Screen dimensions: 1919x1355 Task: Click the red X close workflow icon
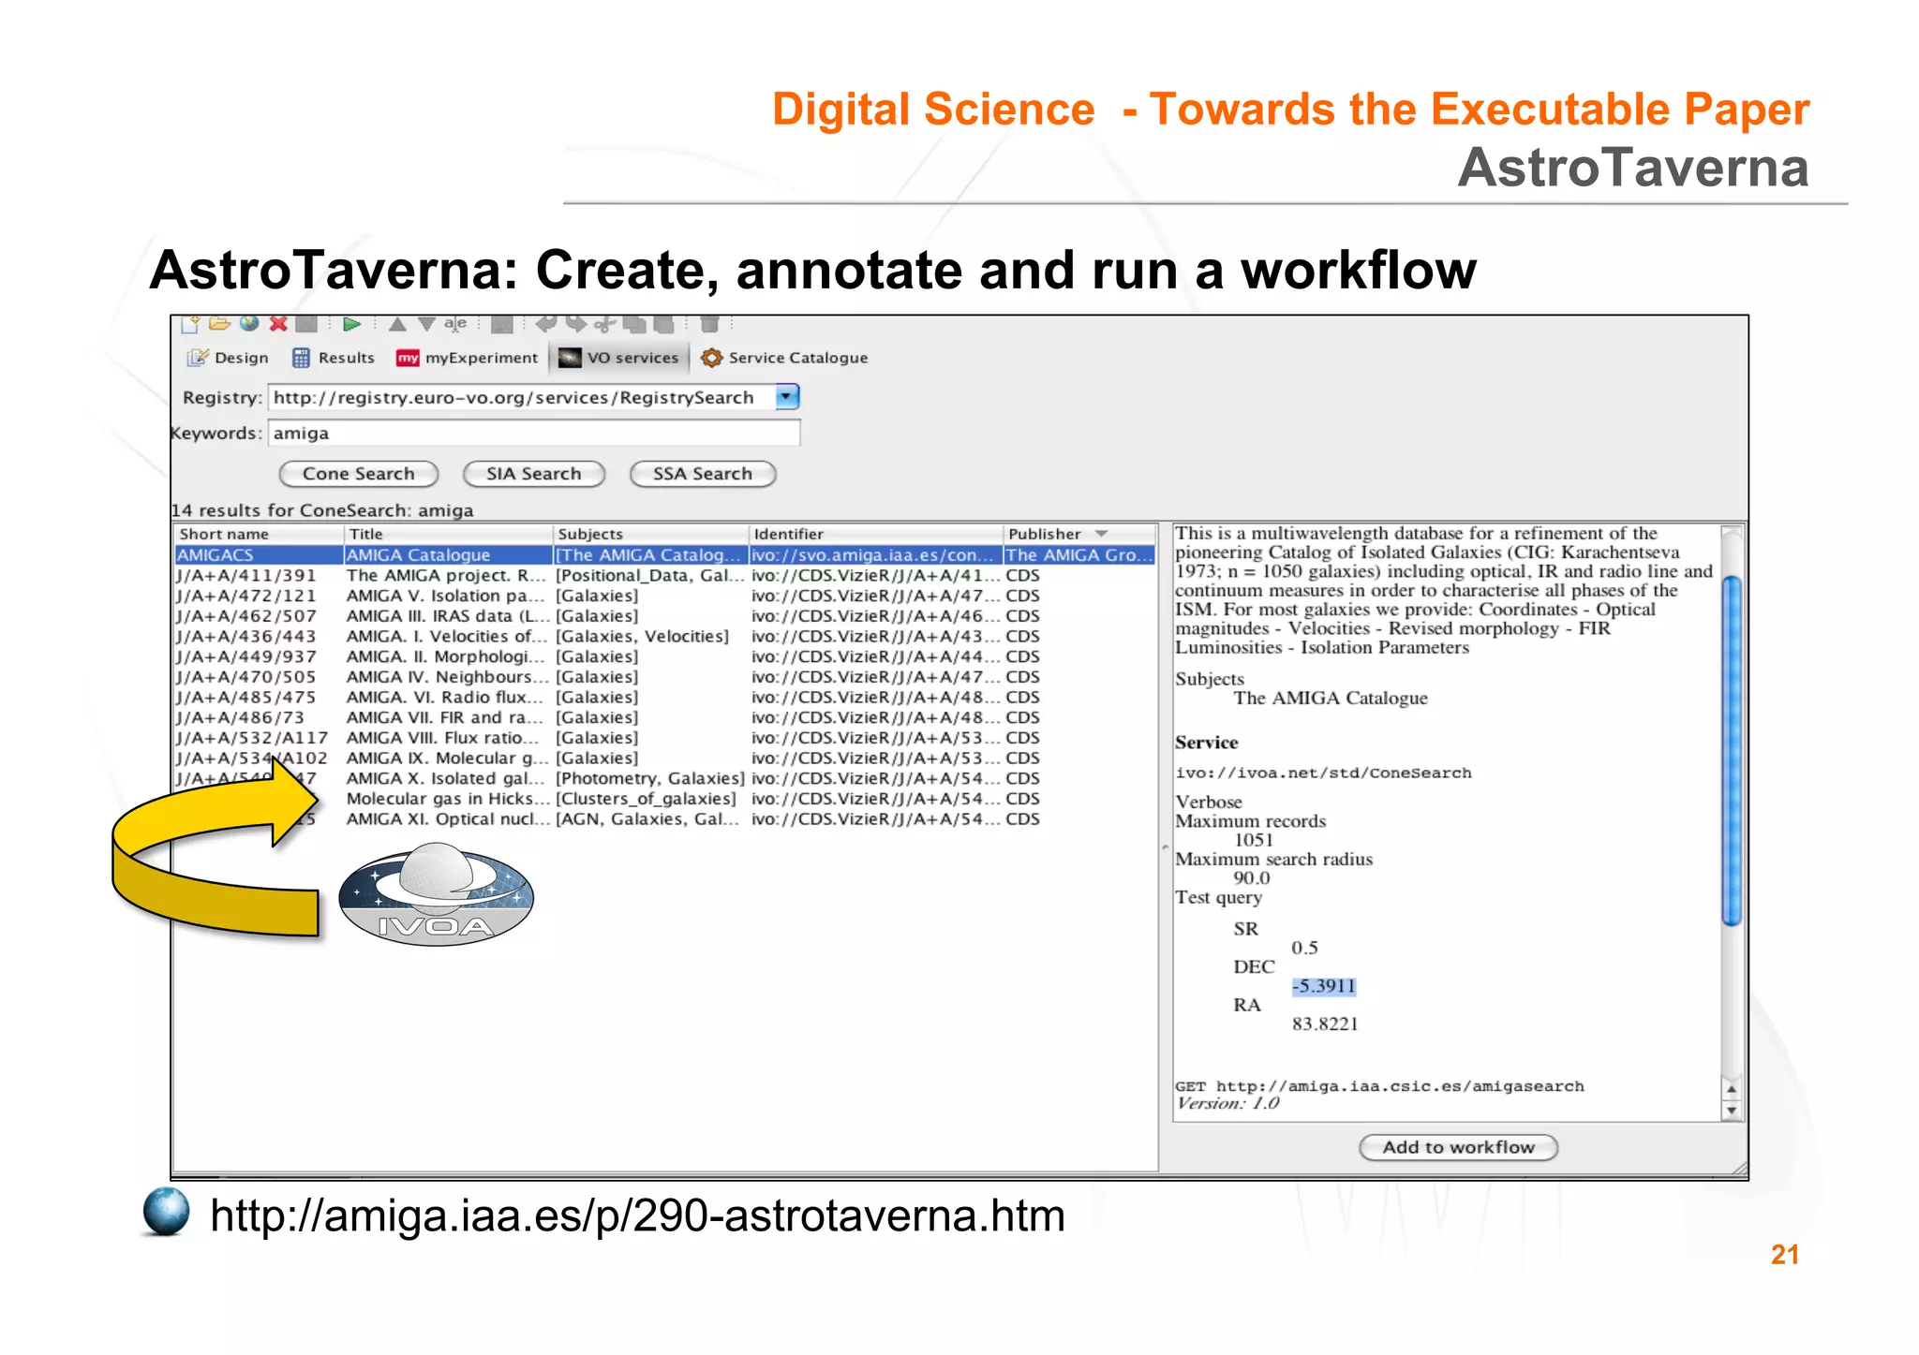(x=278, y=324)
